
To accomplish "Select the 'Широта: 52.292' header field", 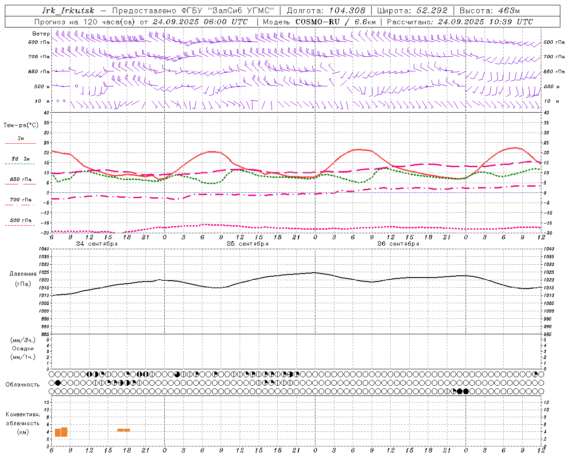I will pyautogui.click(x=412, y=11).
